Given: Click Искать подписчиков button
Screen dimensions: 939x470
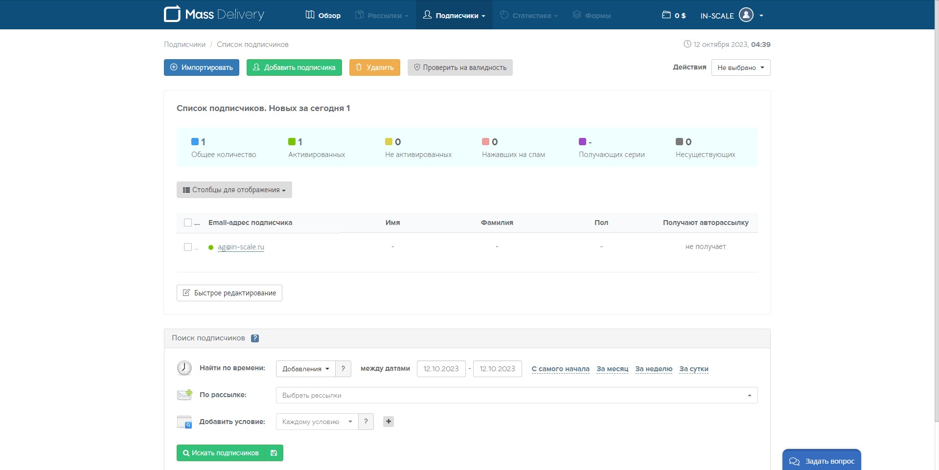Looking at the screenshot, I should (221, 453).
